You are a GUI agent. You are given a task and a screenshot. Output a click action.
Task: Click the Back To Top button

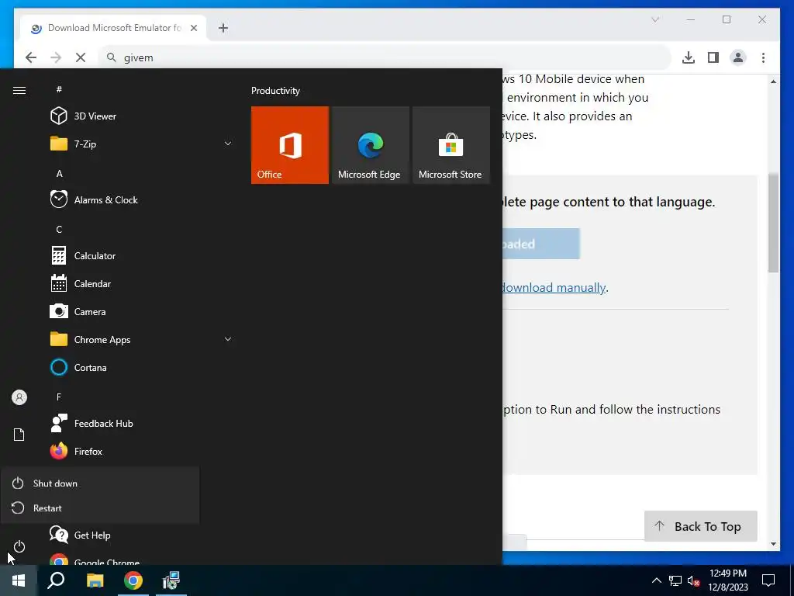coord(700,526)
